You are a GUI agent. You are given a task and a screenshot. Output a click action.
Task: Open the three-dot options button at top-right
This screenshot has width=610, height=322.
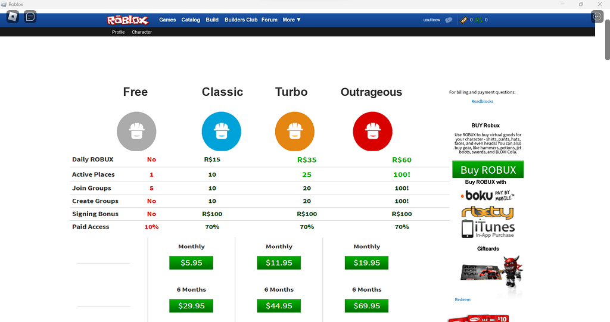click(x=597, y=17)
